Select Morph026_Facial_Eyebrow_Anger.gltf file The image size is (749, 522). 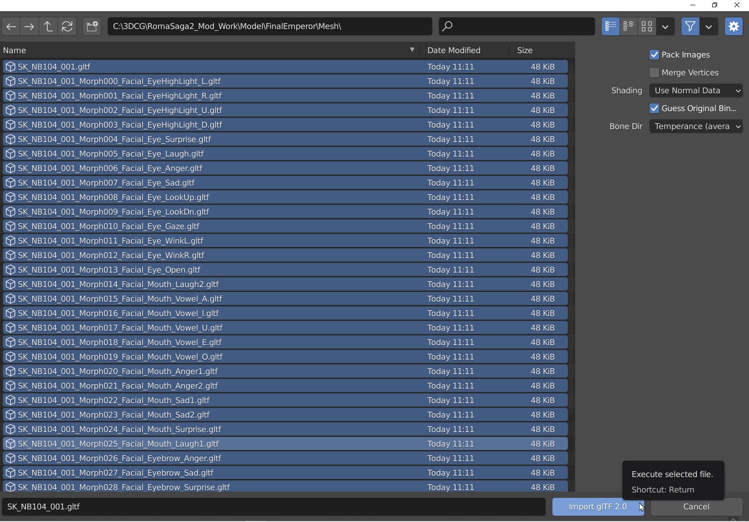[x=285, y=458]
